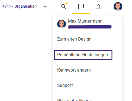The width and height of the screenshot is (132, 101).
Task: Open the chat messages speech bubble icon
Action: pyautogui.click(x=81, y=7)
